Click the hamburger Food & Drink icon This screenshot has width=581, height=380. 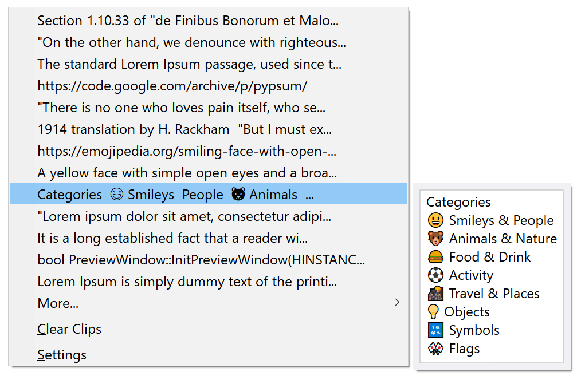[x=435, y=257]
